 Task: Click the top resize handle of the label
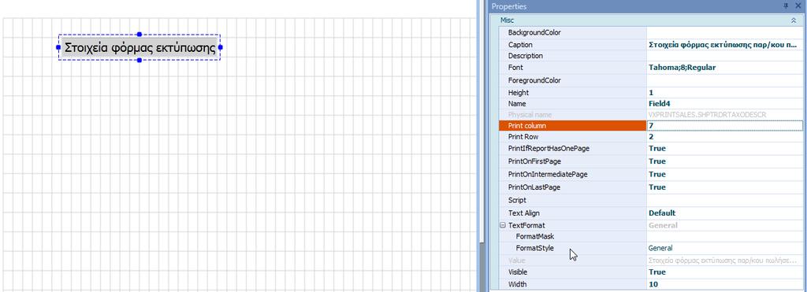pos(139,35)
